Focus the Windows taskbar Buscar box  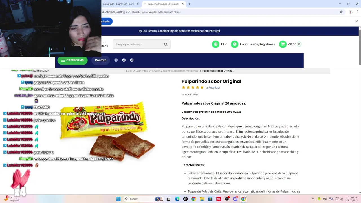[x=144, y=199]
